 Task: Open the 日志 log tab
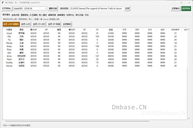[87, 15]
